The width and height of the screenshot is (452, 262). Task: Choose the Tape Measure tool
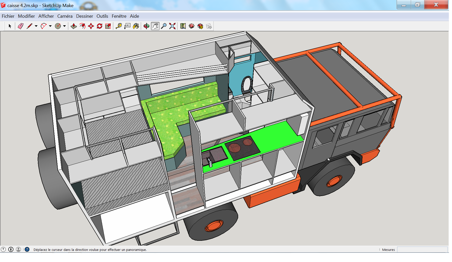[119, 26]
